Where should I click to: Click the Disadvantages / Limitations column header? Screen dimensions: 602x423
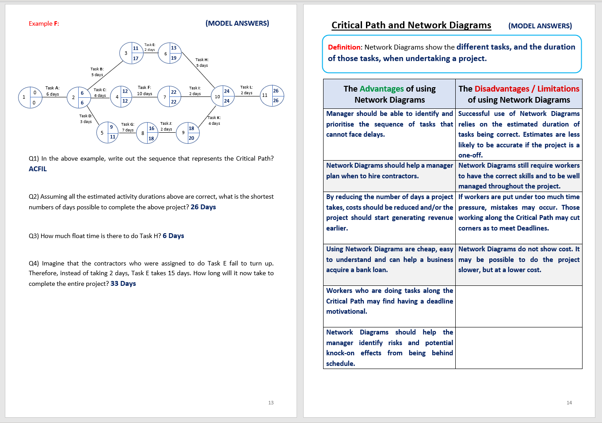pyautogui.click(x=518, y=94)
